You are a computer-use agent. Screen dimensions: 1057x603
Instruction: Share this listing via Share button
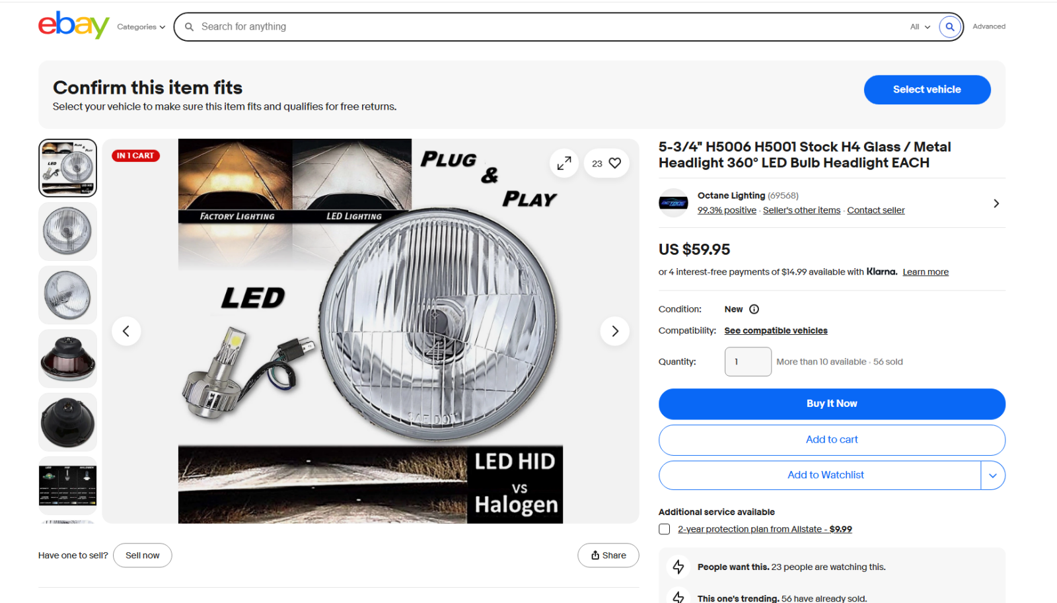[x=608, y=555]
